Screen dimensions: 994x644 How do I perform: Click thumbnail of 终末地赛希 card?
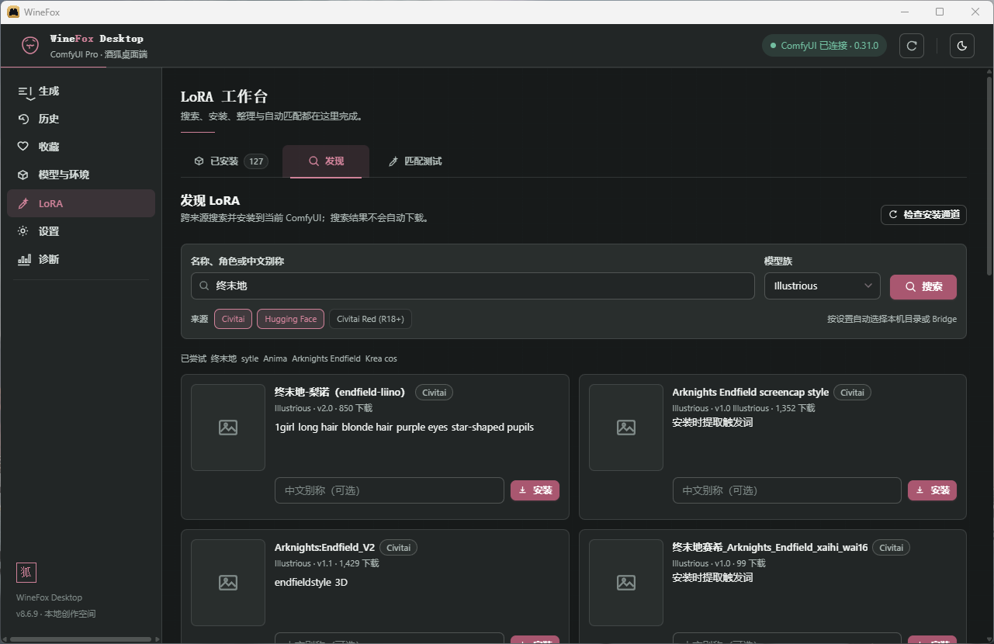626,583
